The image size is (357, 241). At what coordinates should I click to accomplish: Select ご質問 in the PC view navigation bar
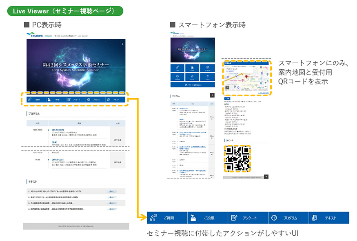[36, 99]
